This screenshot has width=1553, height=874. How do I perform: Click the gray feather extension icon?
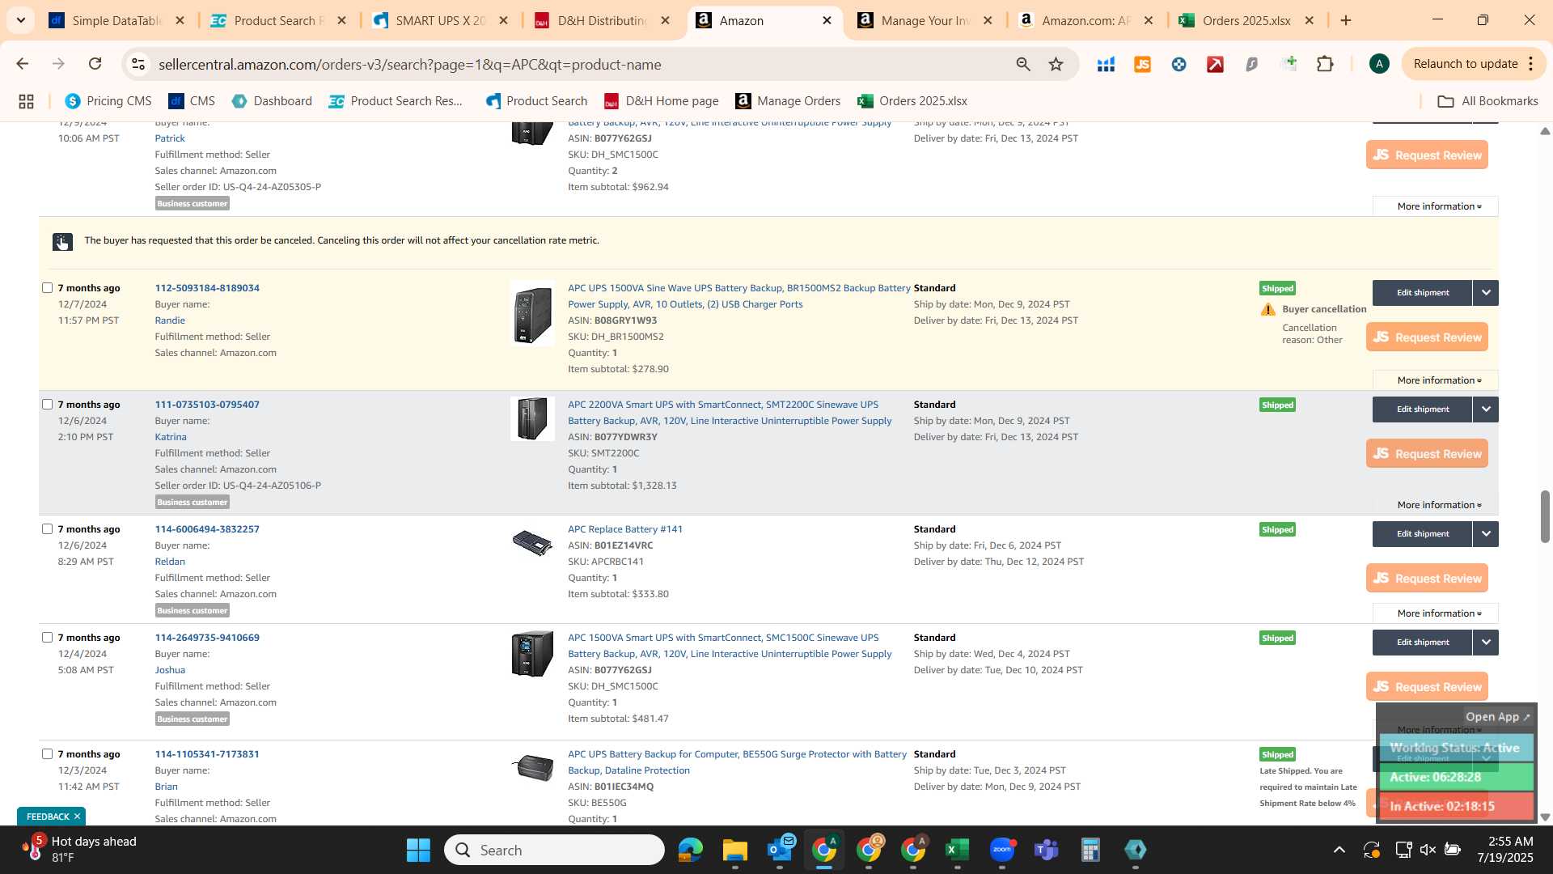point(1251,64)
